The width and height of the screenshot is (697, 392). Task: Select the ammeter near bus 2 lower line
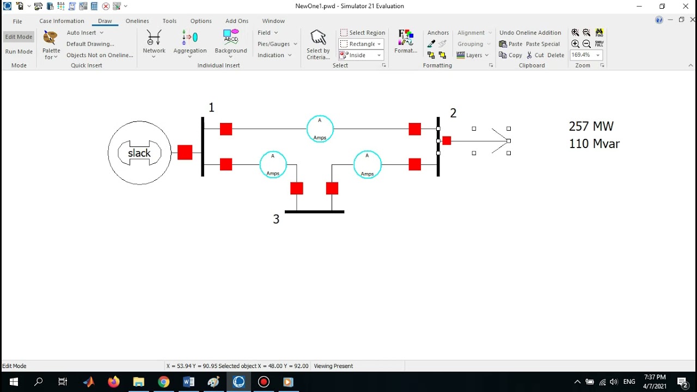pos(368,164)
